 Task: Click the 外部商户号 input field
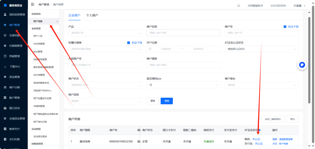[105, 65]
